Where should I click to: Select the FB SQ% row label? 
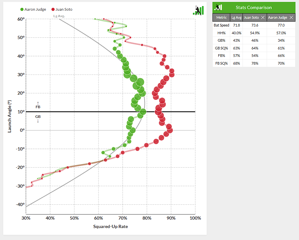coord(221,63)
